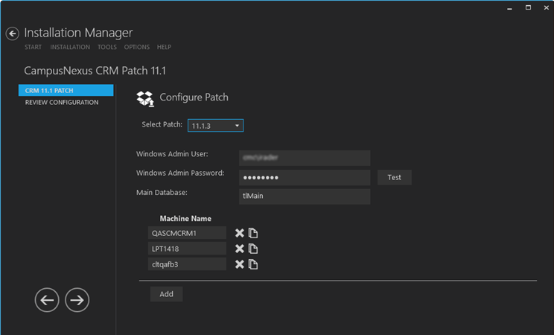Click into Windows Admin Password field
Image resolution: width=554 pixels, height=335 pixels.
[305, 177]
